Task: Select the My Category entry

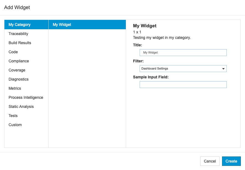Action: [26, 25]
